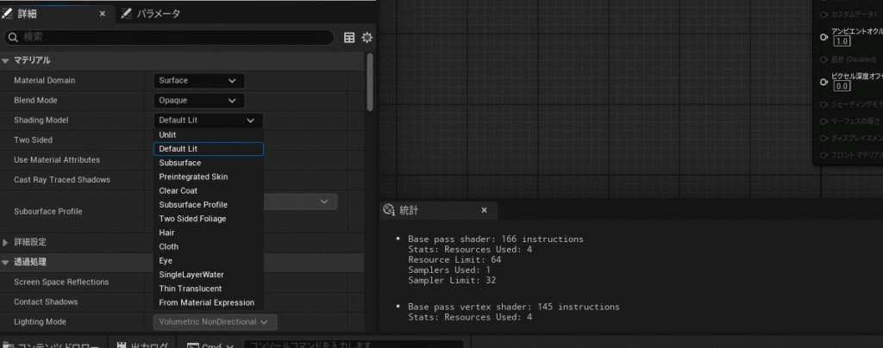This screenshot has width=883, height=348.
Task: Close the 統計 tab
Action: coord(484,210)
